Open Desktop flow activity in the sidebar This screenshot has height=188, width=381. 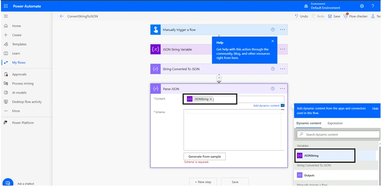[x=27, y=102]
